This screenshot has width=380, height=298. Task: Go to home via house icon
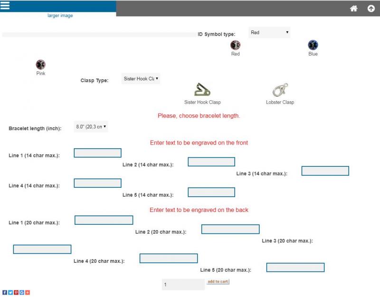click(353, 9)
